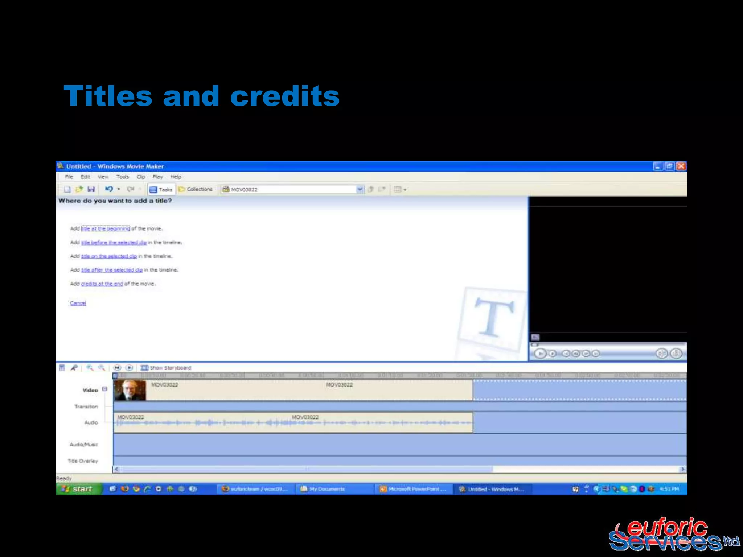Viewport: 743px width, 557px height.
Task: Click 'title at the beginning' link
Action: point(106,228)
